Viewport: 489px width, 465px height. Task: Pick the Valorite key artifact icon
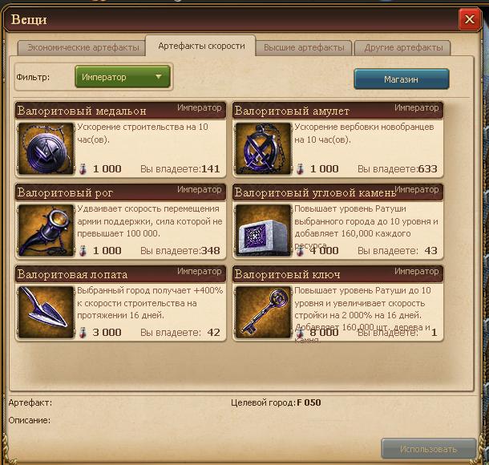click(x=263, y=312)
